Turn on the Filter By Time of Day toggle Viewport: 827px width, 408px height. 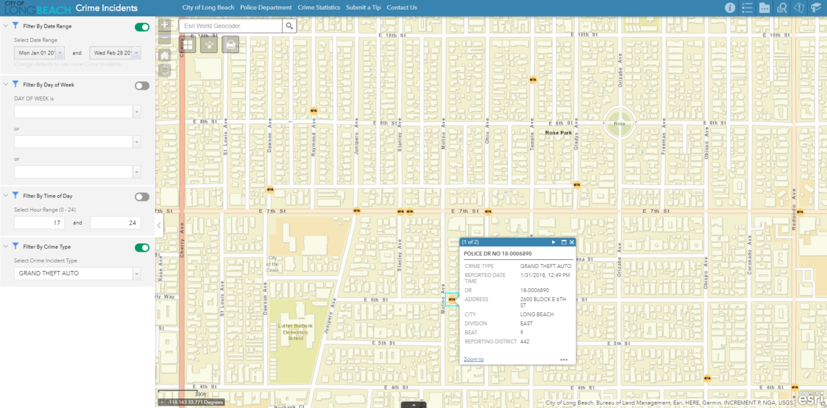[142, 196]
